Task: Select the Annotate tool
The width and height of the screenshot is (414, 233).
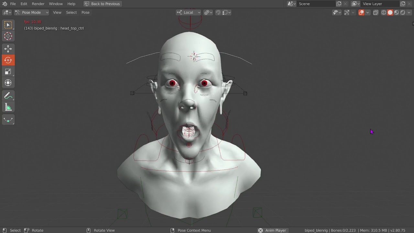Action: [8, 96]
